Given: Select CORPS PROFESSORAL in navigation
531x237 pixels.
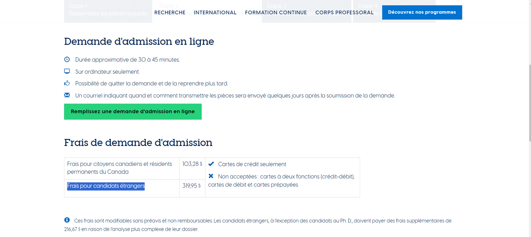Looking at the screenshot, I should [x=344, y=13].
